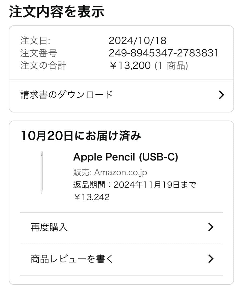Click the chevron next to 再度購入
Image resolution: width=242 pixels, height=290 pixels.
click(211, 227)
